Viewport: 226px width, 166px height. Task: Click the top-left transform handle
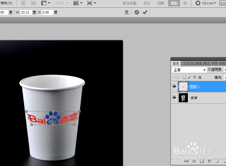tap(26, 111)
